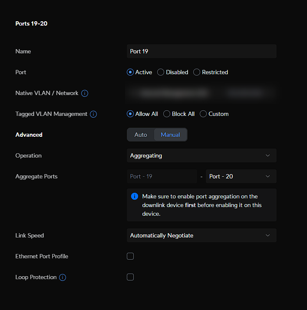The width and height of the screenshot is (307, 310).
Task: Click the 'Make sure to enable port aggregation' notice
Action: coord(201,205)
